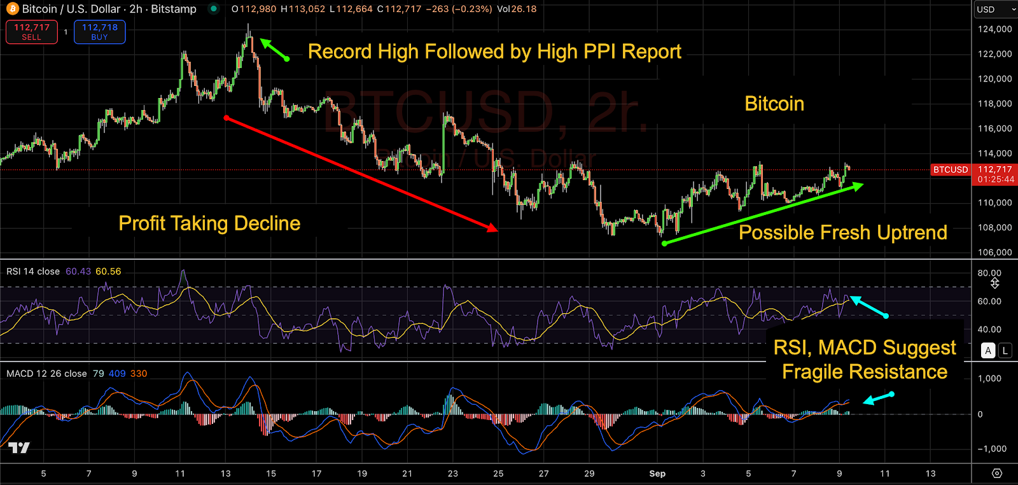Click the Bitcoin / U.S. Dollar symbol title
Screen dimensions: 1018x485
pyautogui.click(x=71, y=9)
